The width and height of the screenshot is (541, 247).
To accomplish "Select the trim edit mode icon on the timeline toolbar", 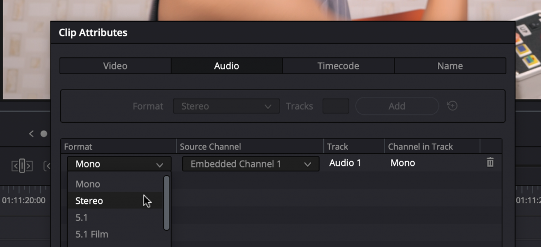I will (22, 166).
